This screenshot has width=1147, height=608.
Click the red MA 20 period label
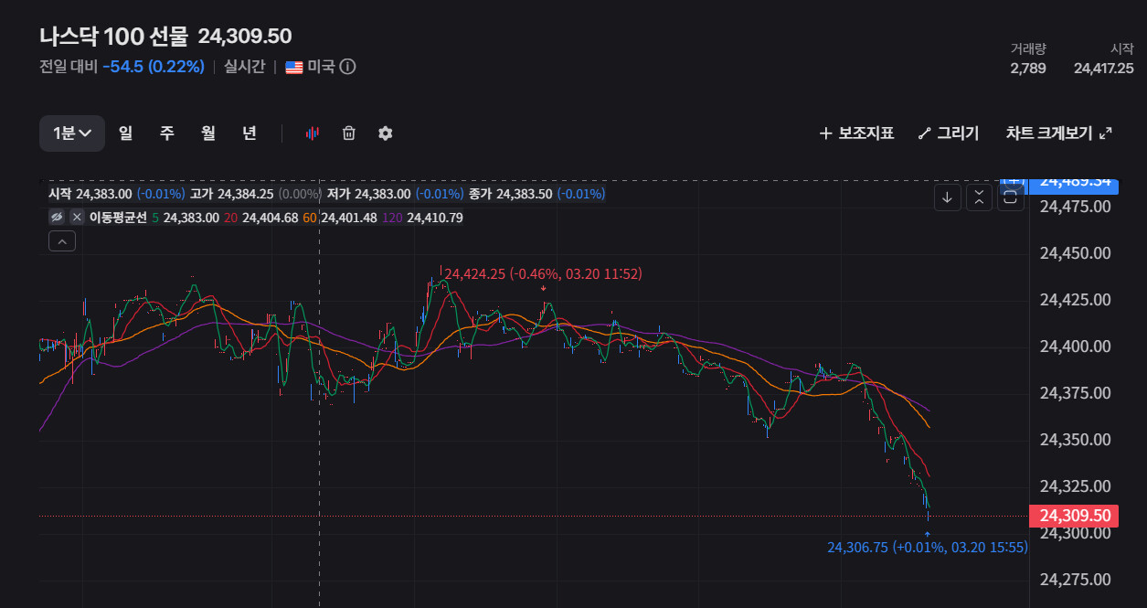230,218
